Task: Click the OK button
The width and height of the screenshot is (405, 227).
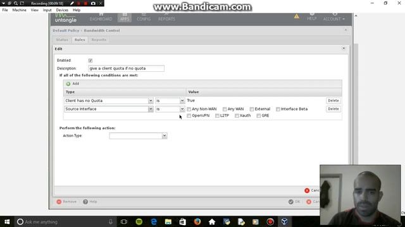Action: click(294, 202)
